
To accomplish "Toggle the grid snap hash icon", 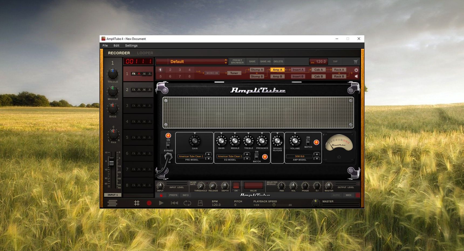I will point(137,203).
